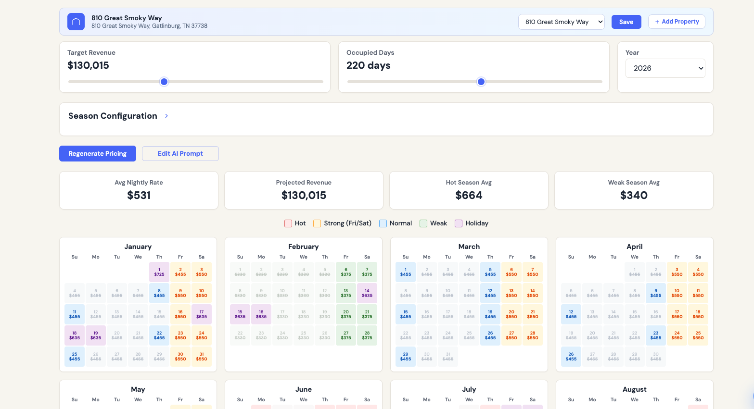Viewport: 754px width, 409px height.
Task: Select April 9 cell priced $455
Action: (656, 293)
